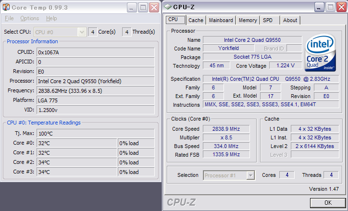Switch to the About tab
The image size is (348, 211).
click(x=290, y=20)
